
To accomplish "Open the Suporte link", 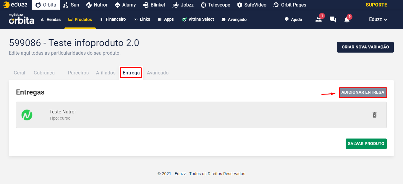I will point(376,5).
